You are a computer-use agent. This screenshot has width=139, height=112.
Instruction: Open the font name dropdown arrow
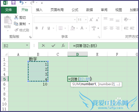(x=75, y=20)
